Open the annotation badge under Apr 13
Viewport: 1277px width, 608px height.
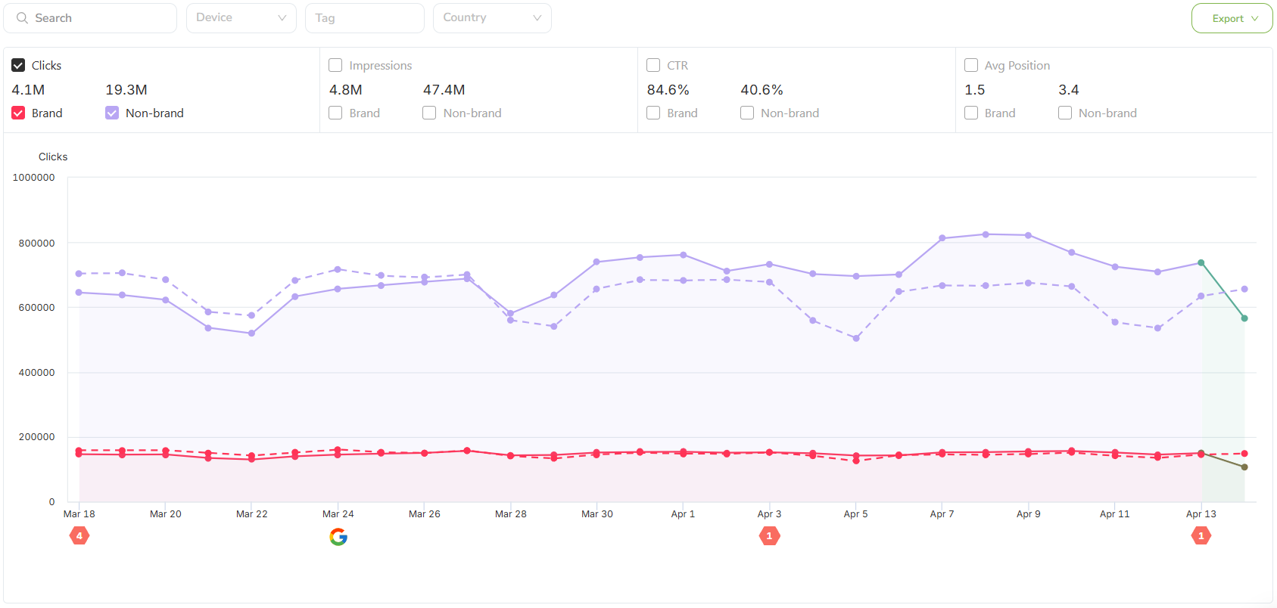click(x=1201, y=536)
